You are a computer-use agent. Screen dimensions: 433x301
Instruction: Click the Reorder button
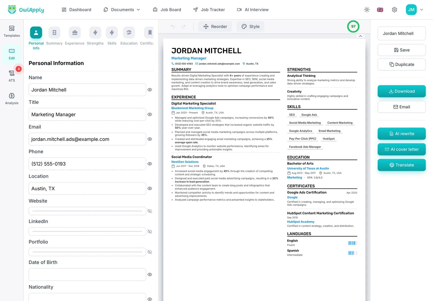click(x=215, y=27)
